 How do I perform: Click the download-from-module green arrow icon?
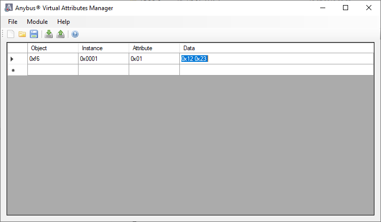[x=49, y=34]
